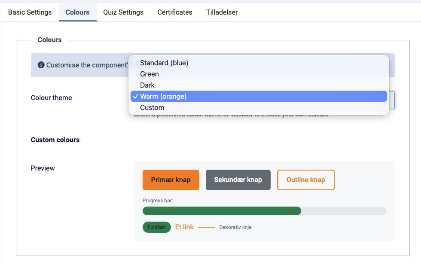This screenshot has height=265, width=421.
Task: Click the green progress bar in the preview
Action: 222,211
